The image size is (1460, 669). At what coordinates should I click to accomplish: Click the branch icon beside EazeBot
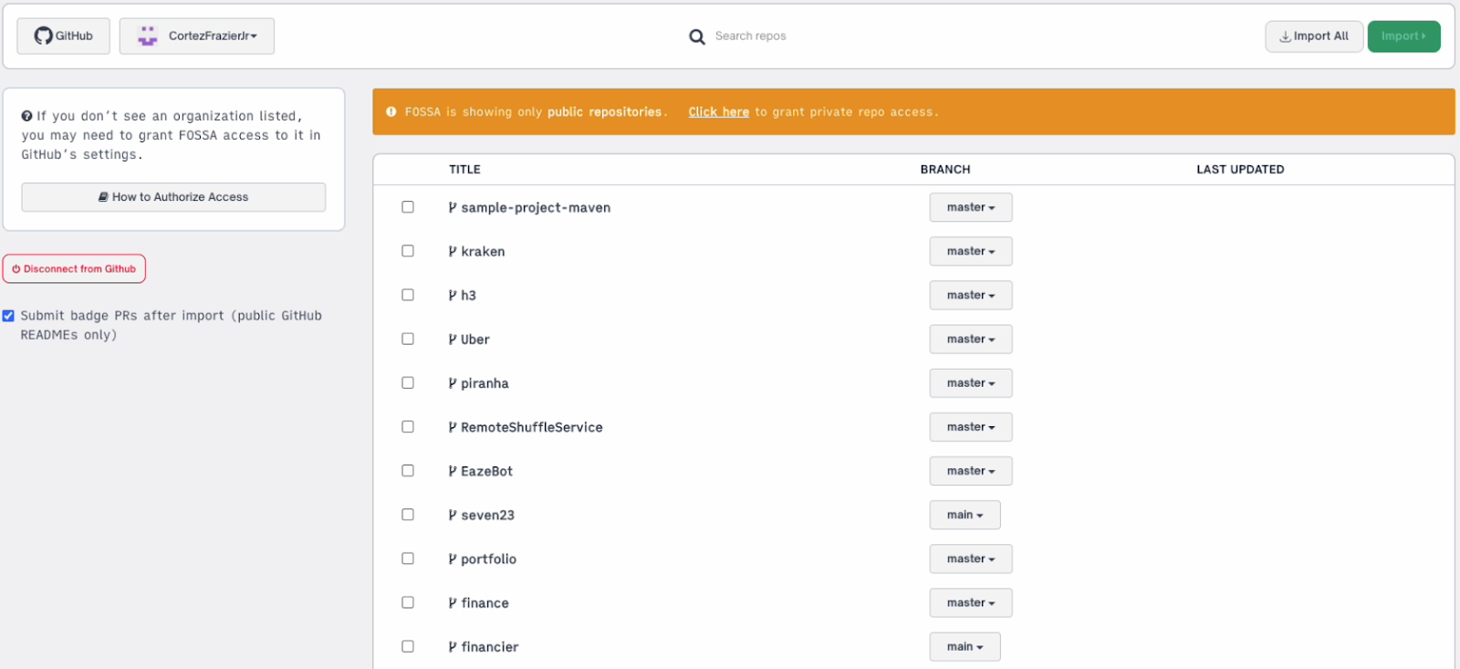pos(453,471)
